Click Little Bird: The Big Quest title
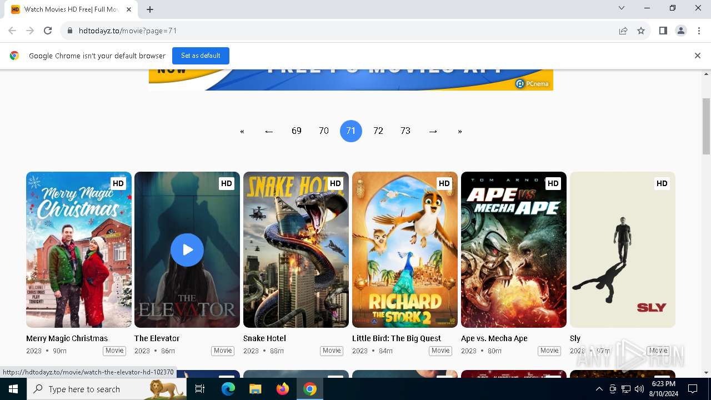 (x=397, y=338)
